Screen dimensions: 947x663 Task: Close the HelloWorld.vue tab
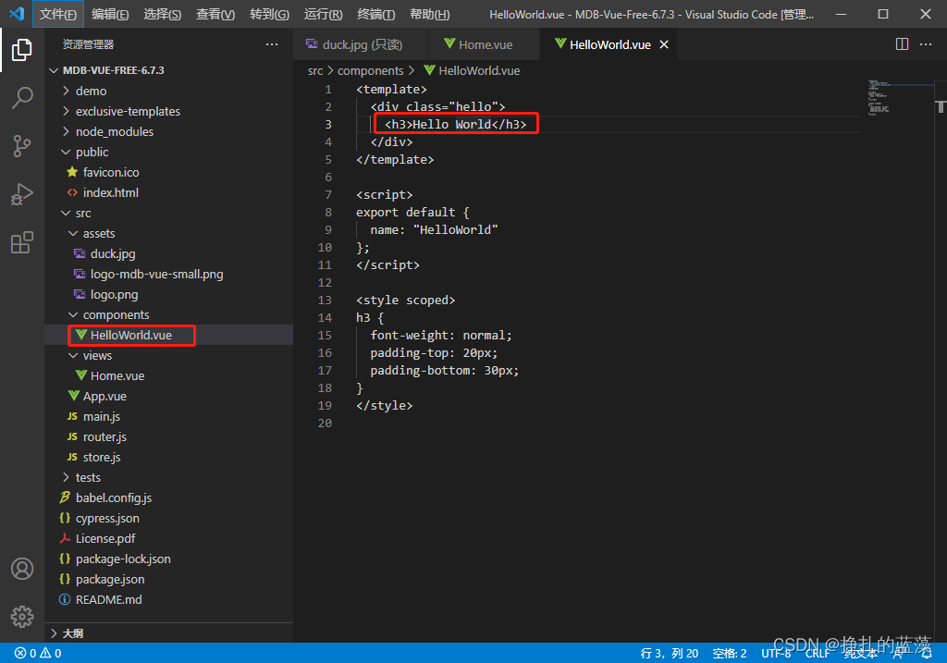(x=664, y=44)
